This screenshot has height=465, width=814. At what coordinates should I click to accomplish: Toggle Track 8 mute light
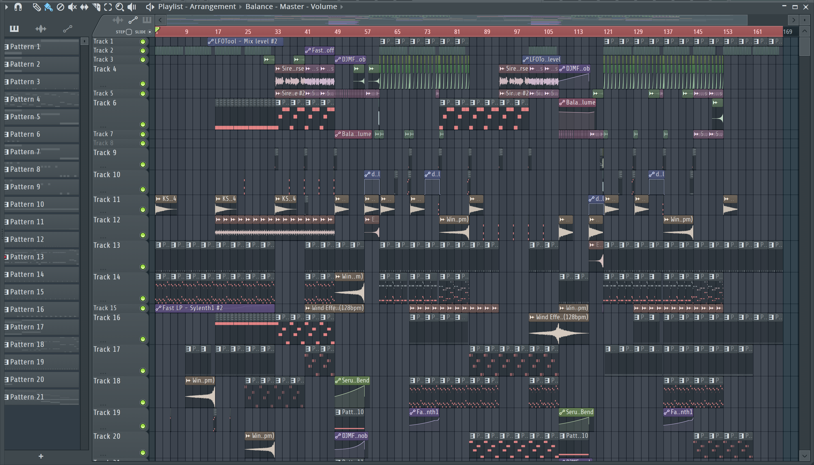point(143,144)
